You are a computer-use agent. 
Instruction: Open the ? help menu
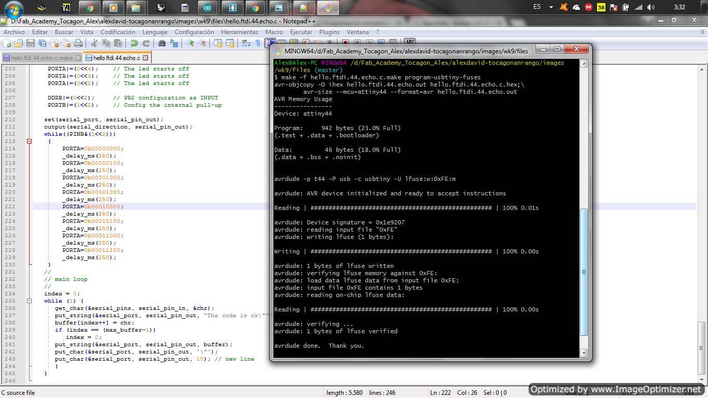pos(377,32)
